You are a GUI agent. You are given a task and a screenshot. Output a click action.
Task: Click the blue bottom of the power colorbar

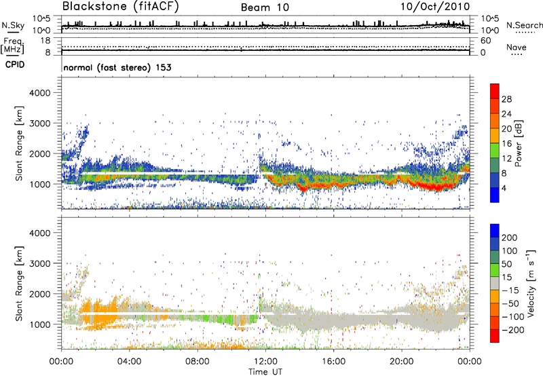point(495,195)
